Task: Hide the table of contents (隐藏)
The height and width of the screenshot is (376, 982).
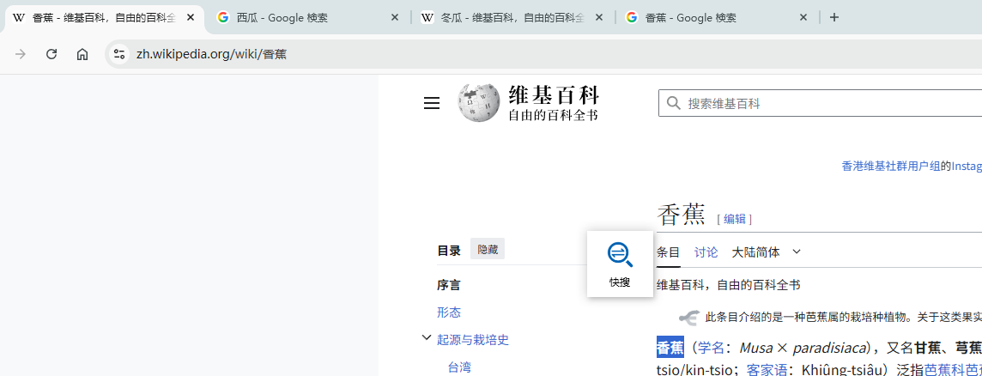Action: [488, 250]
